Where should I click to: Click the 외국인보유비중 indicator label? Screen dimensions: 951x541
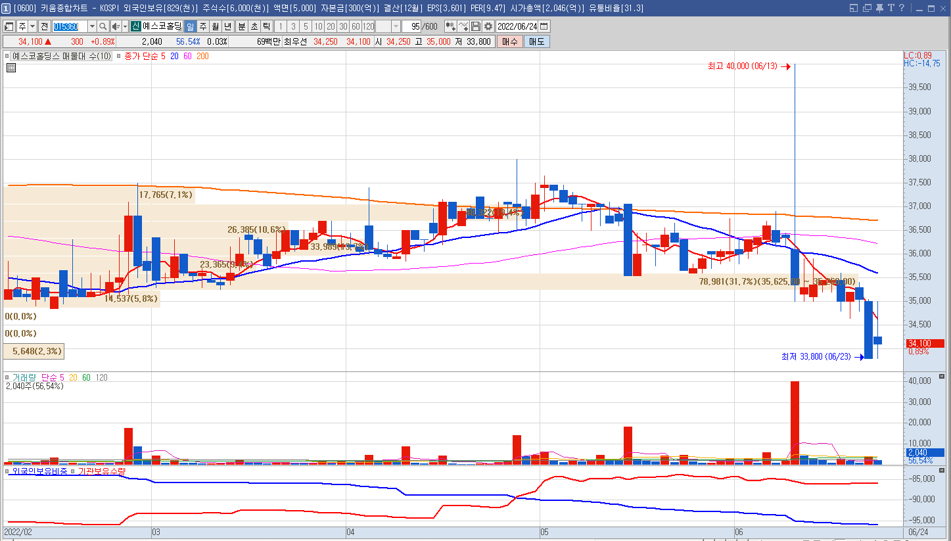[x=40, y=471]
